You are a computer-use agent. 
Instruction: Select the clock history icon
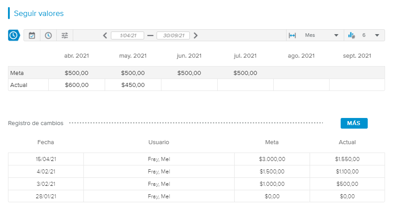tap(48, 35)
